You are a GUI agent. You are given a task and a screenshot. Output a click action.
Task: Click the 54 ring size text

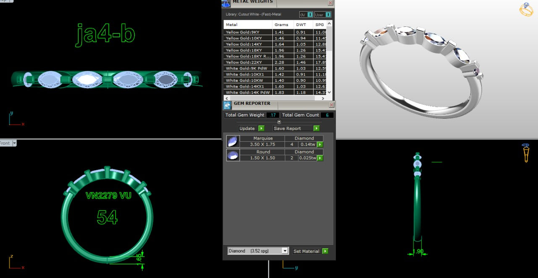[x=107, y=217]
